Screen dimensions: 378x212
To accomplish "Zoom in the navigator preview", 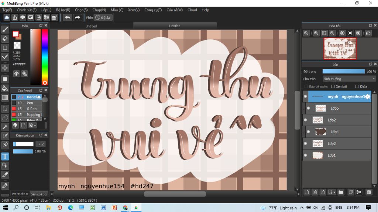I will point(316,33).
